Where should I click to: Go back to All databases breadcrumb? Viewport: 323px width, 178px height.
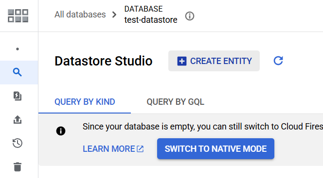80,15
